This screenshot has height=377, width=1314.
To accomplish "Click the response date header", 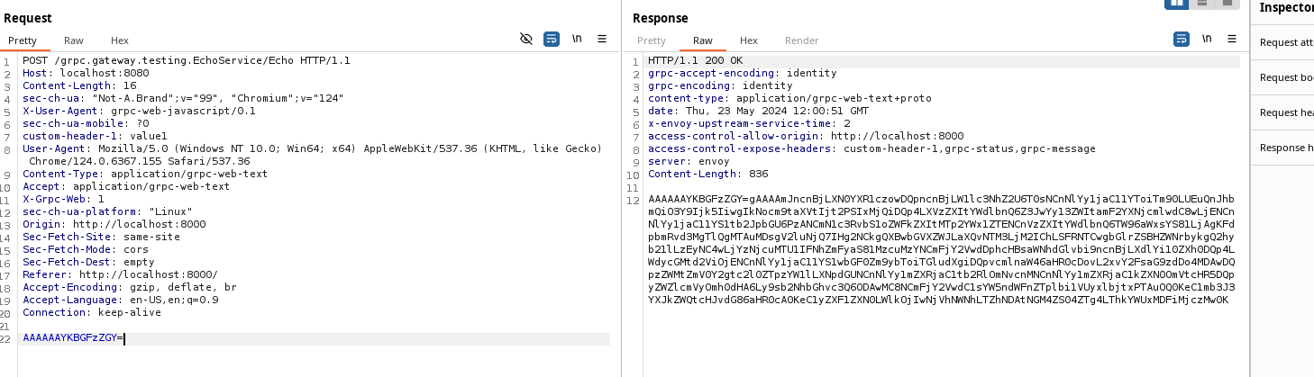I will (x=758, y=112).
